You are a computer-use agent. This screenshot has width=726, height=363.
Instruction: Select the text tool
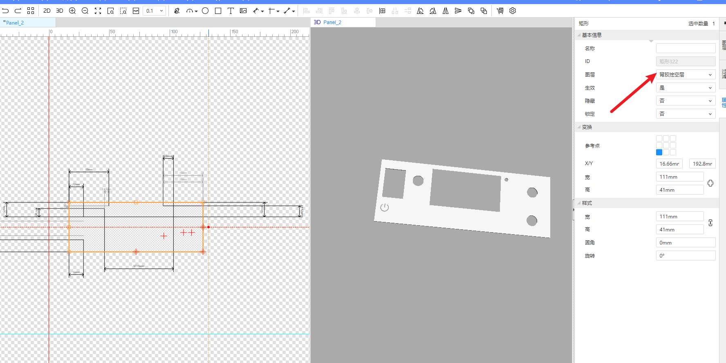[231, 11]
